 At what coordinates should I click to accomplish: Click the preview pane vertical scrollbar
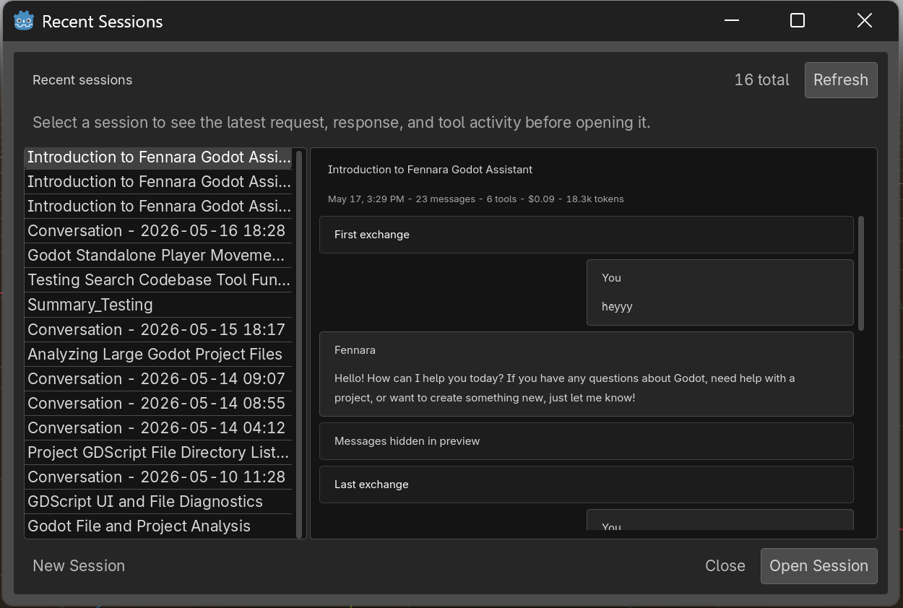click(860, 273)
